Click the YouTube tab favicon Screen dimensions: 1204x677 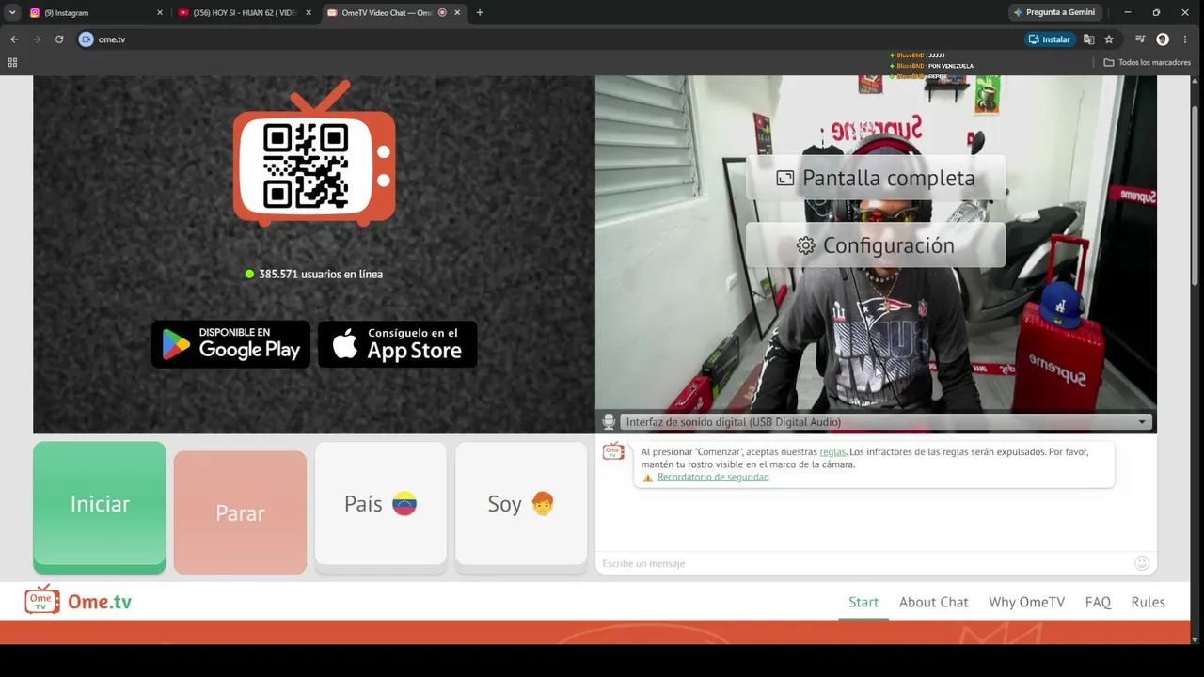tap(183, 13)
